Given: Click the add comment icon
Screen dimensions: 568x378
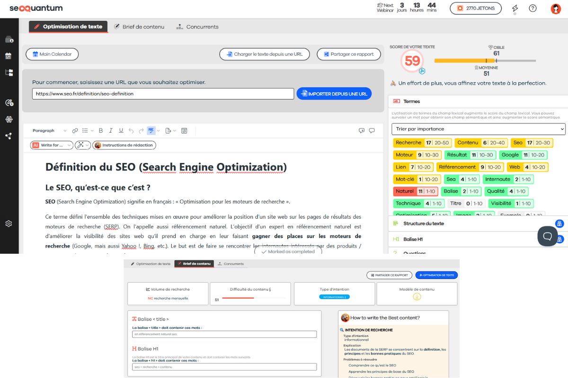Looking at the screenshot, I should 362,130.
